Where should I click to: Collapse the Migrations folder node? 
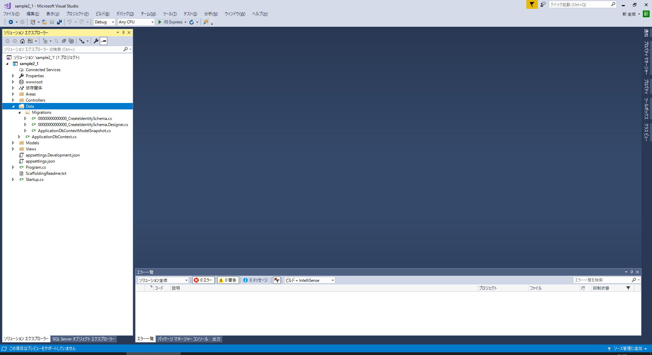[20, 112]
